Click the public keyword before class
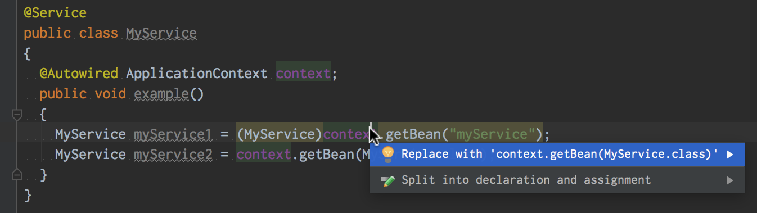This screenshot has width=757, height=213. (x=47, y=33)
